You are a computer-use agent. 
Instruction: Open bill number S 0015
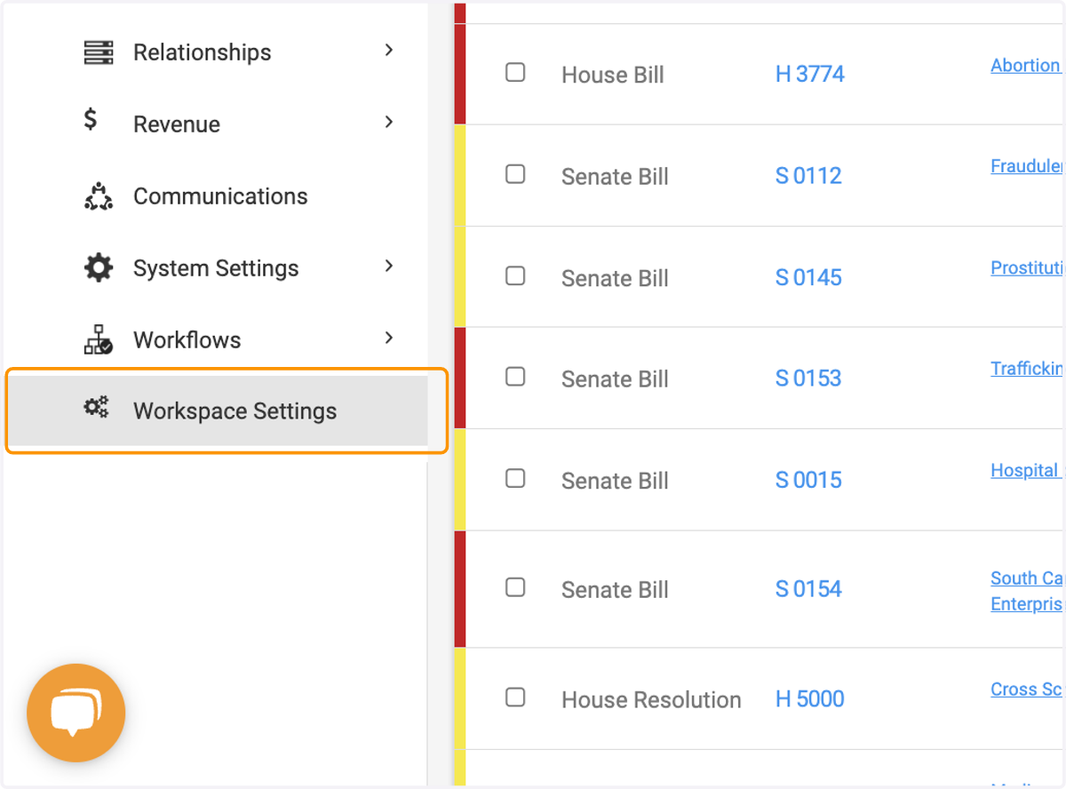click(808, 481)
